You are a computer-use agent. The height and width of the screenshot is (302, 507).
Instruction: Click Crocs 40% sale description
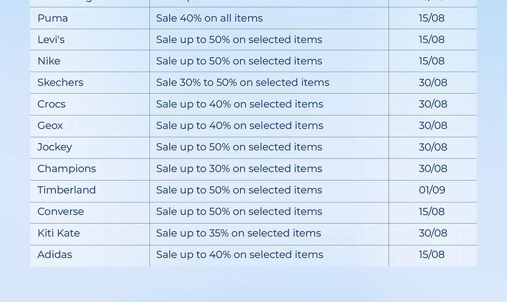(x=239, y=104)
